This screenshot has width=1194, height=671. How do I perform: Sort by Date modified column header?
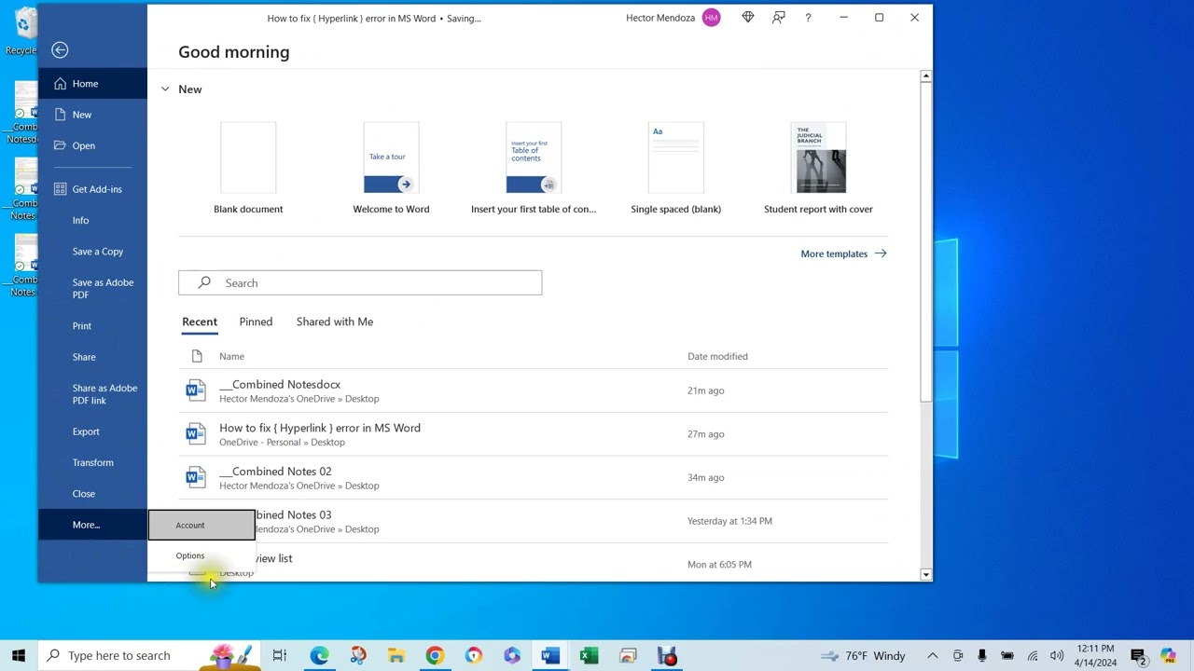(x=717, y=357)
